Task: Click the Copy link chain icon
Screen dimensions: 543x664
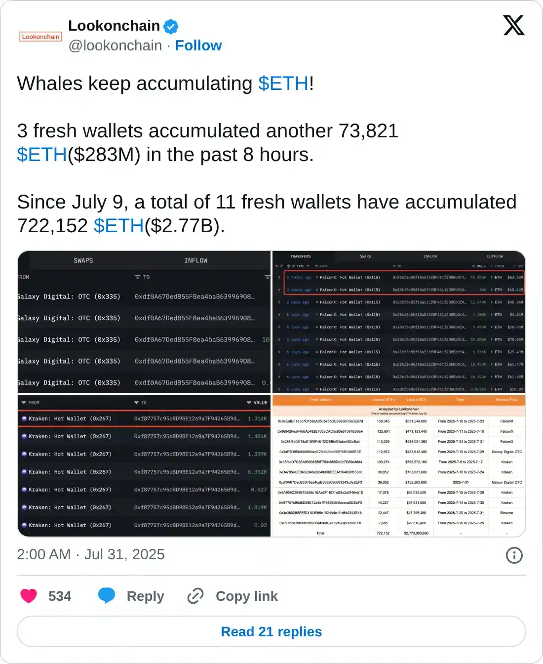Action: [194, 596]
